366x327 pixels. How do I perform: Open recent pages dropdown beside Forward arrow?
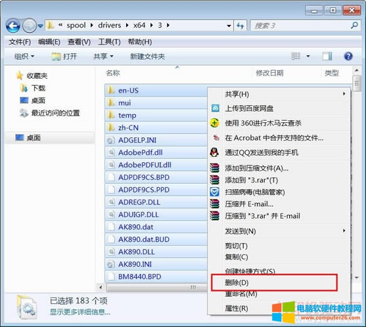(x=40, y=26)
